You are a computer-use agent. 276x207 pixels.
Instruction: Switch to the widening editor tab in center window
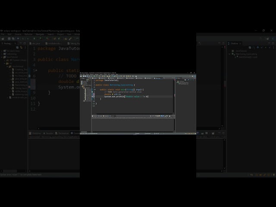click(148, 78)
